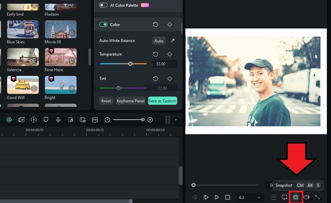
Task: Open the preview display settings monitor dropdown
Action: [285, 197]
